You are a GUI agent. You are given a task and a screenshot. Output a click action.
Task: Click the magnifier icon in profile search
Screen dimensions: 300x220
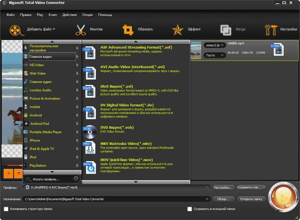29,179
